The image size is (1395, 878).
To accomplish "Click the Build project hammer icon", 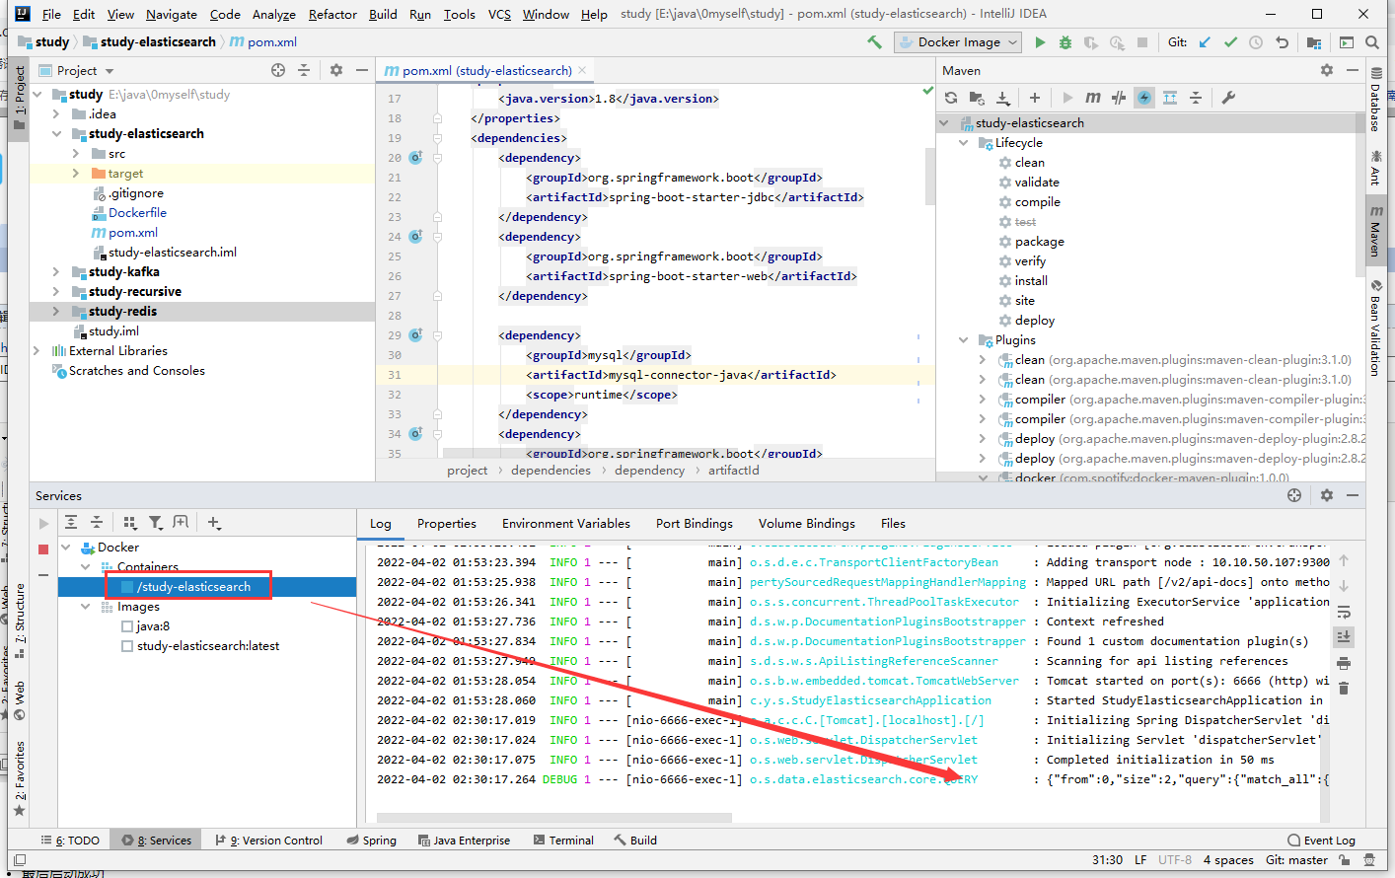I will [874, 42].
